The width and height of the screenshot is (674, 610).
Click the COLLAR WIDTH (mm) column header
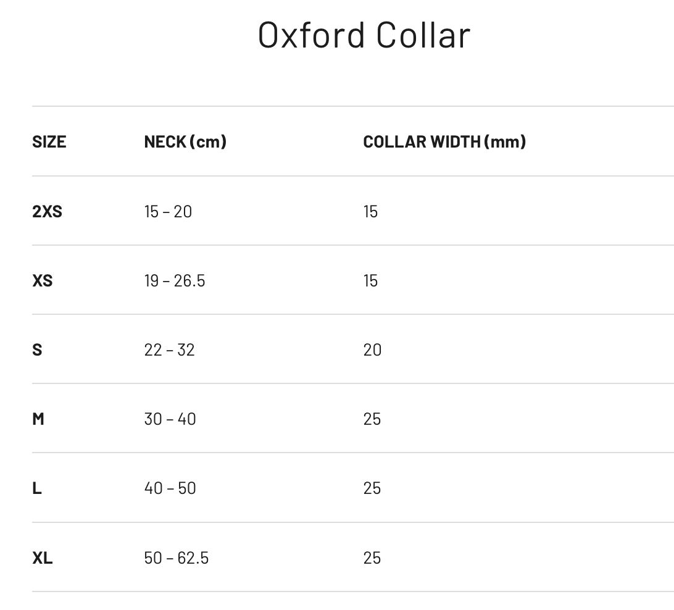point(444,141)
